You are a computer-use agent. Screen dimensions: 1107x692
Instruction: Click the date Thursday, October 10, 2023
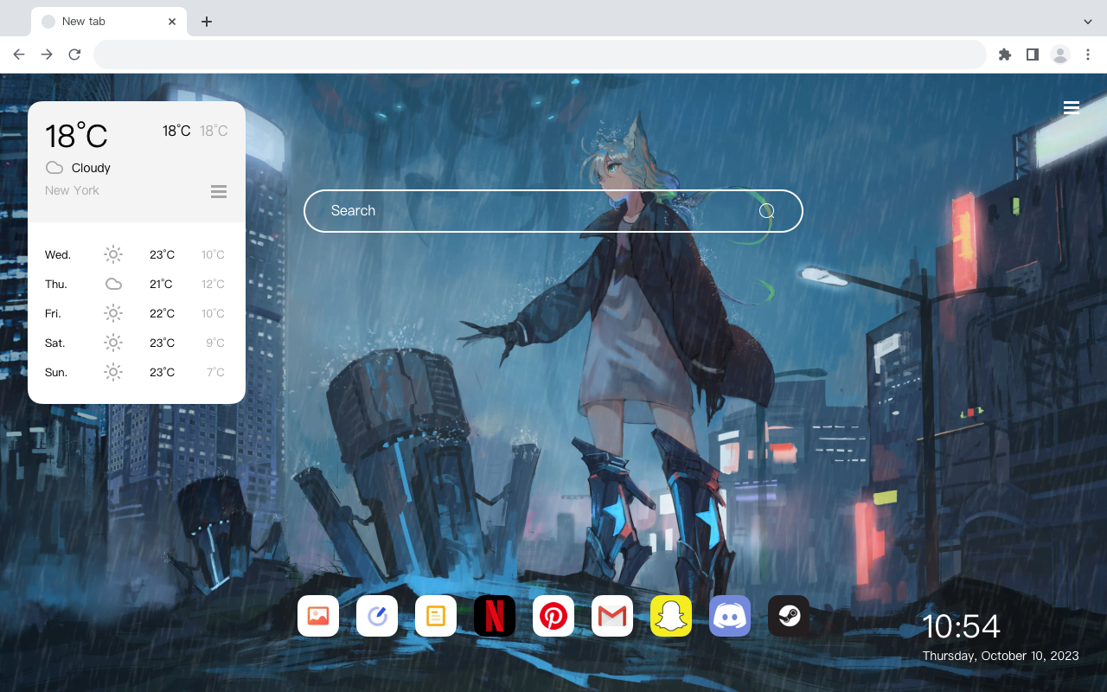click(x=1001, y=656)
